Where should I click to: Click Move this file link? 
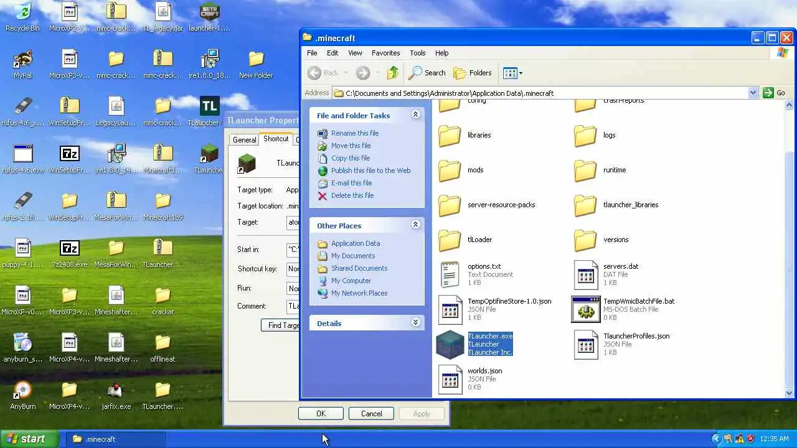[x=351, y=146]
